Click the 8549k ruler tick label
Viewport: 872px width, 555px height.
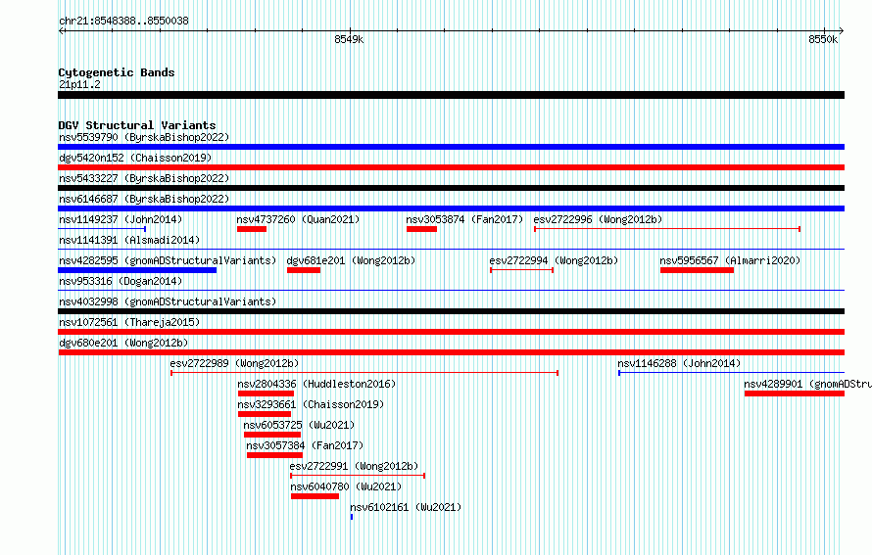(349, 39)
